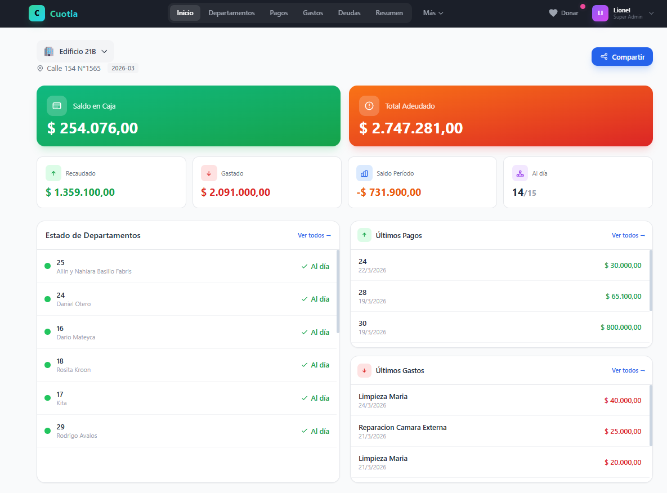
Task: Switch to the Pagos tab
Action: pyautogui.click(x=279, y=13)
